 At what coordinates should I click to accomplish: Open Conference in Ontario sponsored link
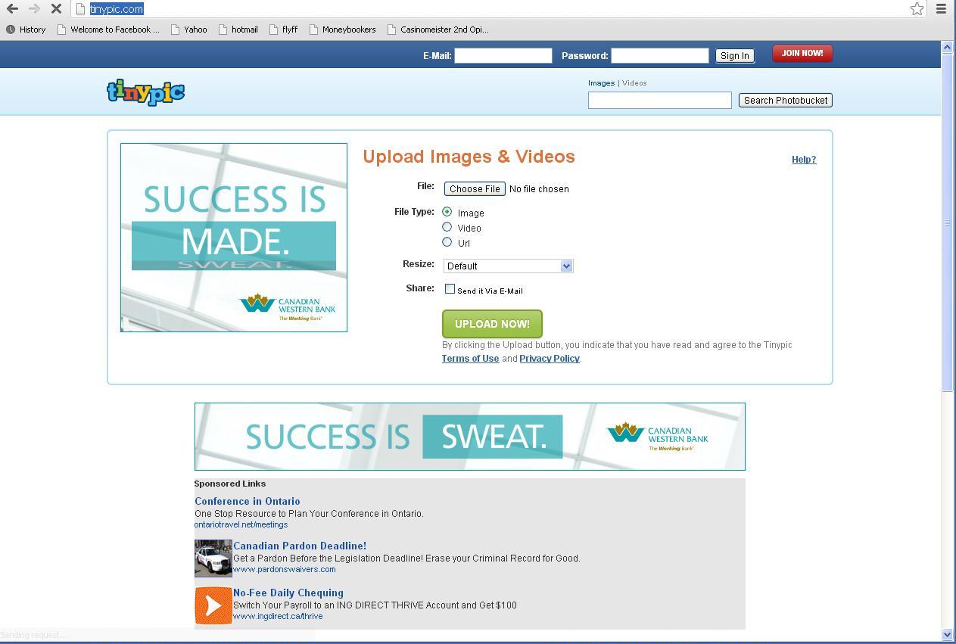coord(248,501)
